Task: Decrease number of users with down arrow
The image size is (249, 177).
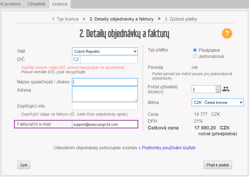Action: coord(218,91)
